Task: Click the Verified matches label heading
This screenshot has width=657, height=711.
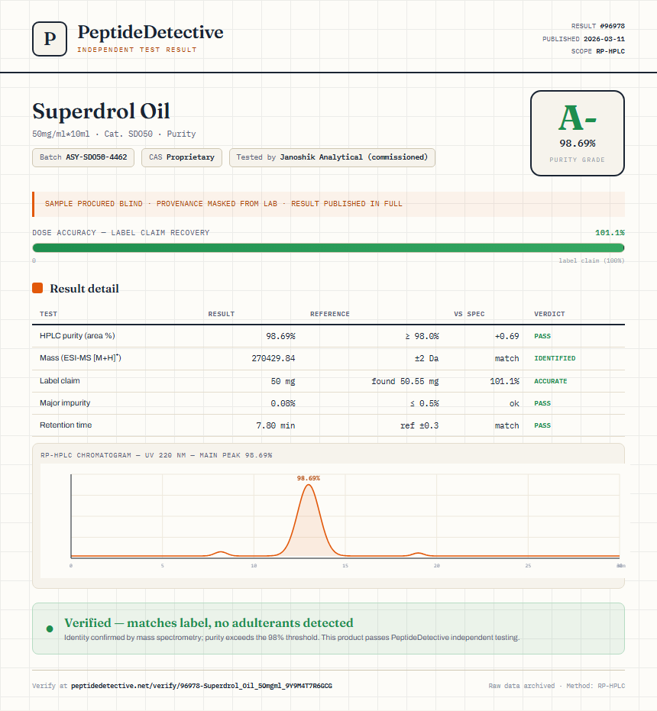Action: (x=209, y=622)
